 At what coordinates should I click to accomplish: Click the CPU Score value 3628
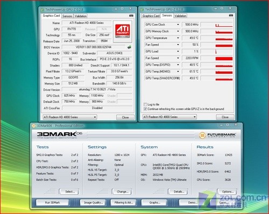pyautogui.click(x=228, y=180)
